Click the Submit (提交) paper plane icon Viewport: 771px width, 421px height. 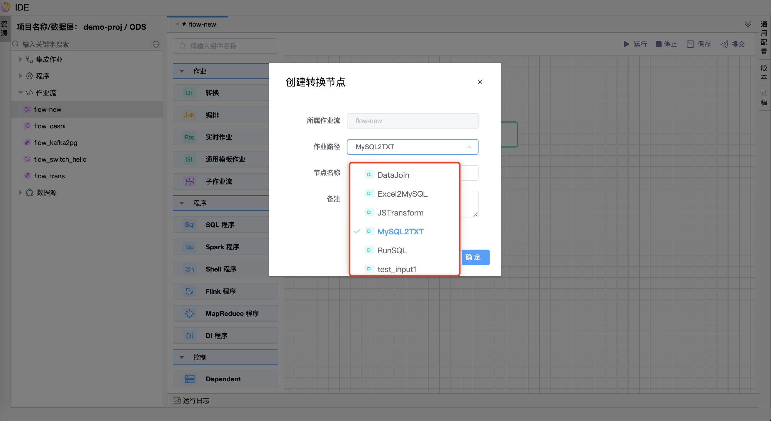(x=724, y=44)
